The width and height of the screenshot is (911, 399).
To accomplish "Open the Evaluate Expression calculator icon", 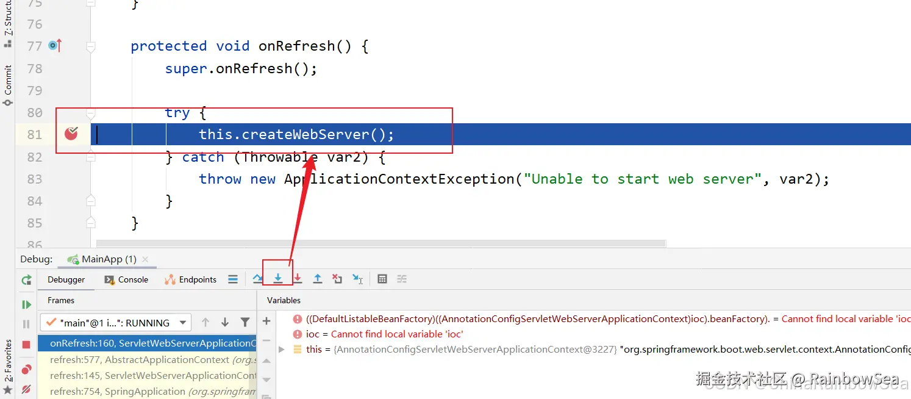I will coord(382,279).
